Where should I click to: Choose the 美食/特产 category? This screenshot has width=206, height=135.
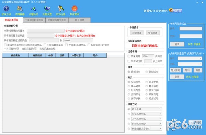pos(147,90)
